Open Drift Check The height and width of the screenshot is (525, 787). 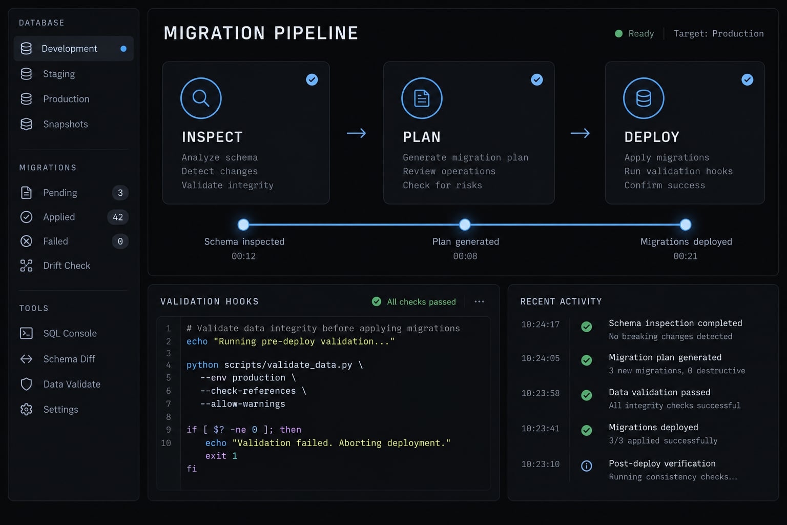[x=74, y=266]
